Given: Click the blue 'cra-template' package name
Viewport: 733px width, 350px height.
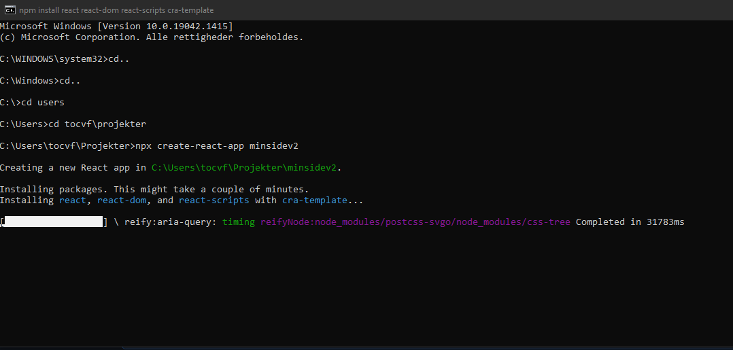Looking at the screenshot, I should [x=315, y=200].
